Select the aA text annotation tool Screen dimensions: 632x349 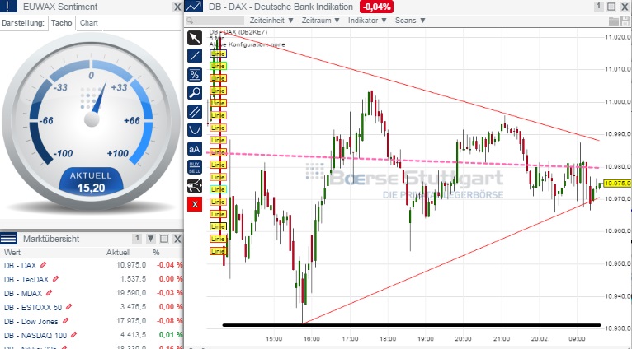point(195,149)
